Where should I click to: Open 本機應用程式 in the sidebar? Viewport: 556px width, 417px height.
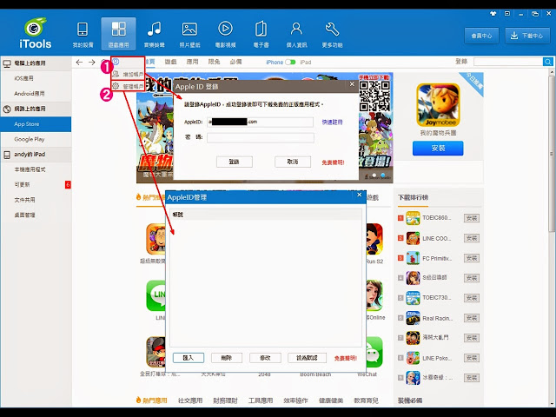[36, 169]
